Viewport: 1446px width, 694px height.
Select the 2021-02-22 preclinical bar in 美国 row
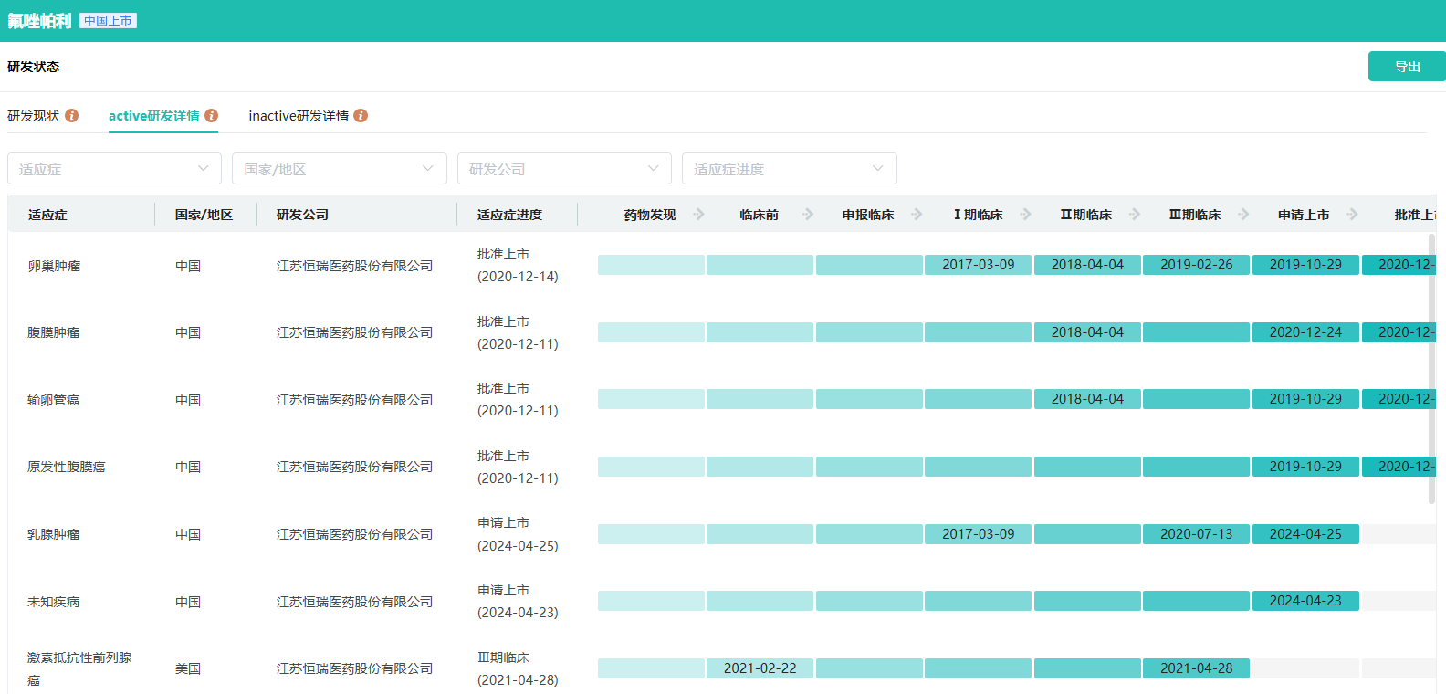(760, 668)
